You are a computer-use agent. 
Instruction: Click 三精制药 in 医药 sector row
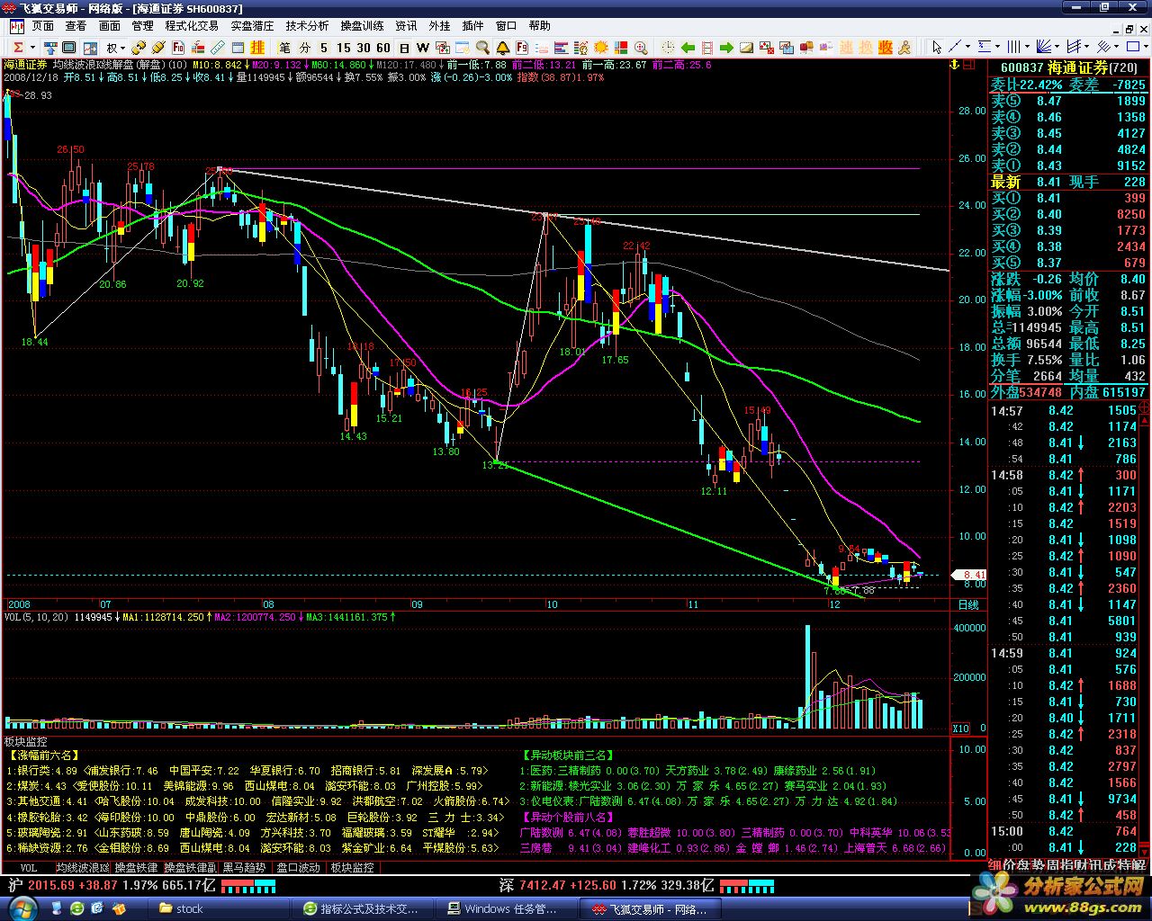(x=580, y=771)
